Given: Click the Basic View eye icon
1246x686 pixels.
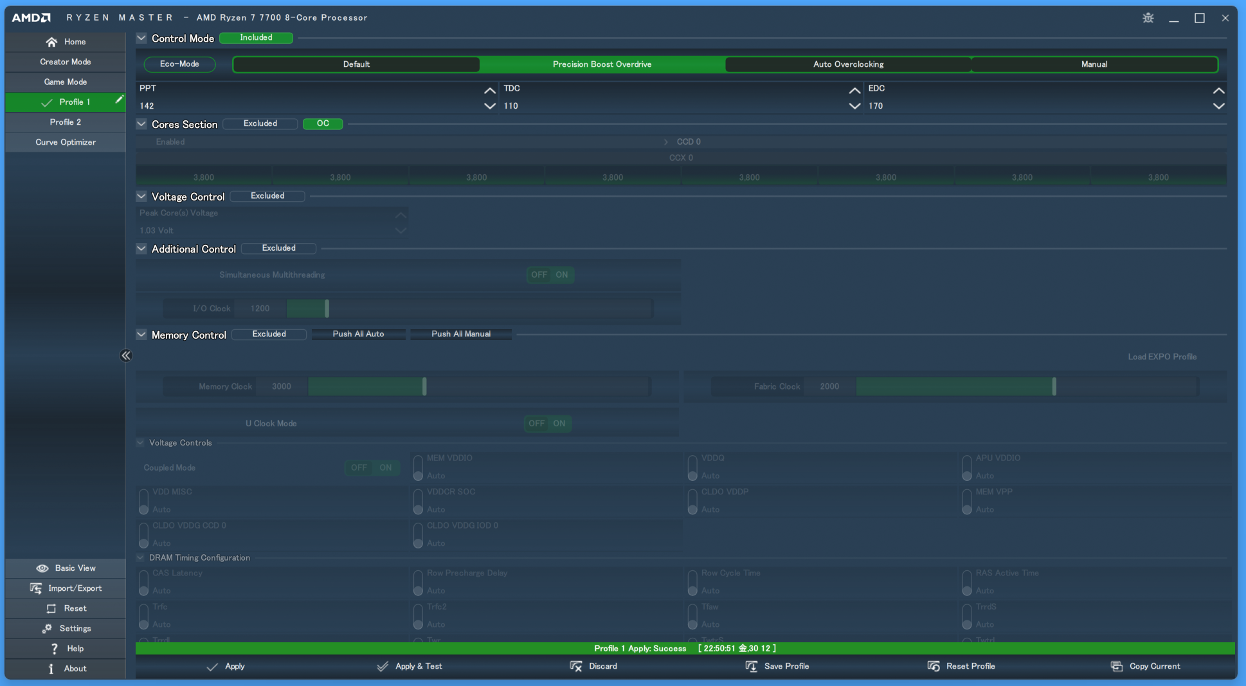Looking at the screenshot, I should coord(42,568).
